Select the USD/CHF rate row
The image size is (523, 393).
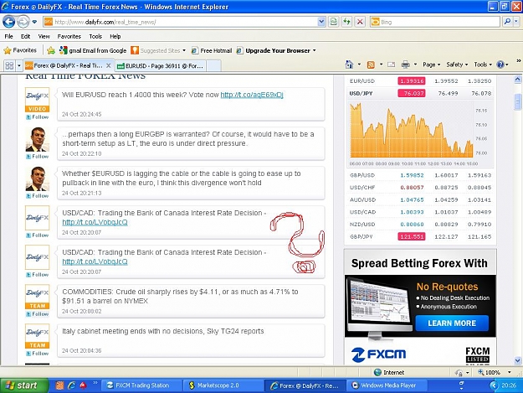420,188
